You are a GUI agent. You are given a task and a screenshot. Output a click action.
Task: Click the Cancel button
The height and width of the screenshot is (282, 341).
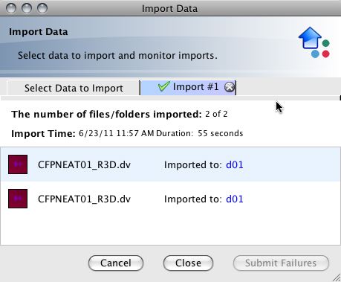pos(116,263)
